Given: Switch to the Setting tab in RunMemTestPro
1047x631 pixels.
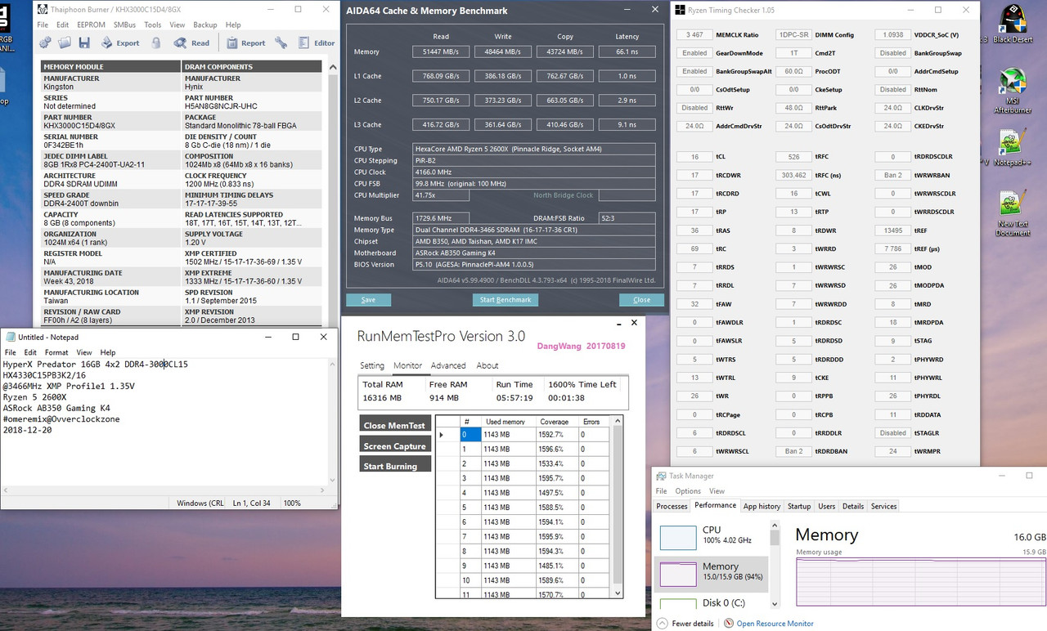Looking at the screenshot, I should coord(372,365).
